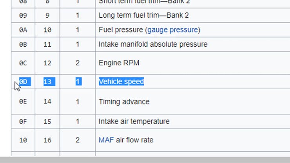Click the air flow rate text
290x163 pixels.
coord(135,140)
